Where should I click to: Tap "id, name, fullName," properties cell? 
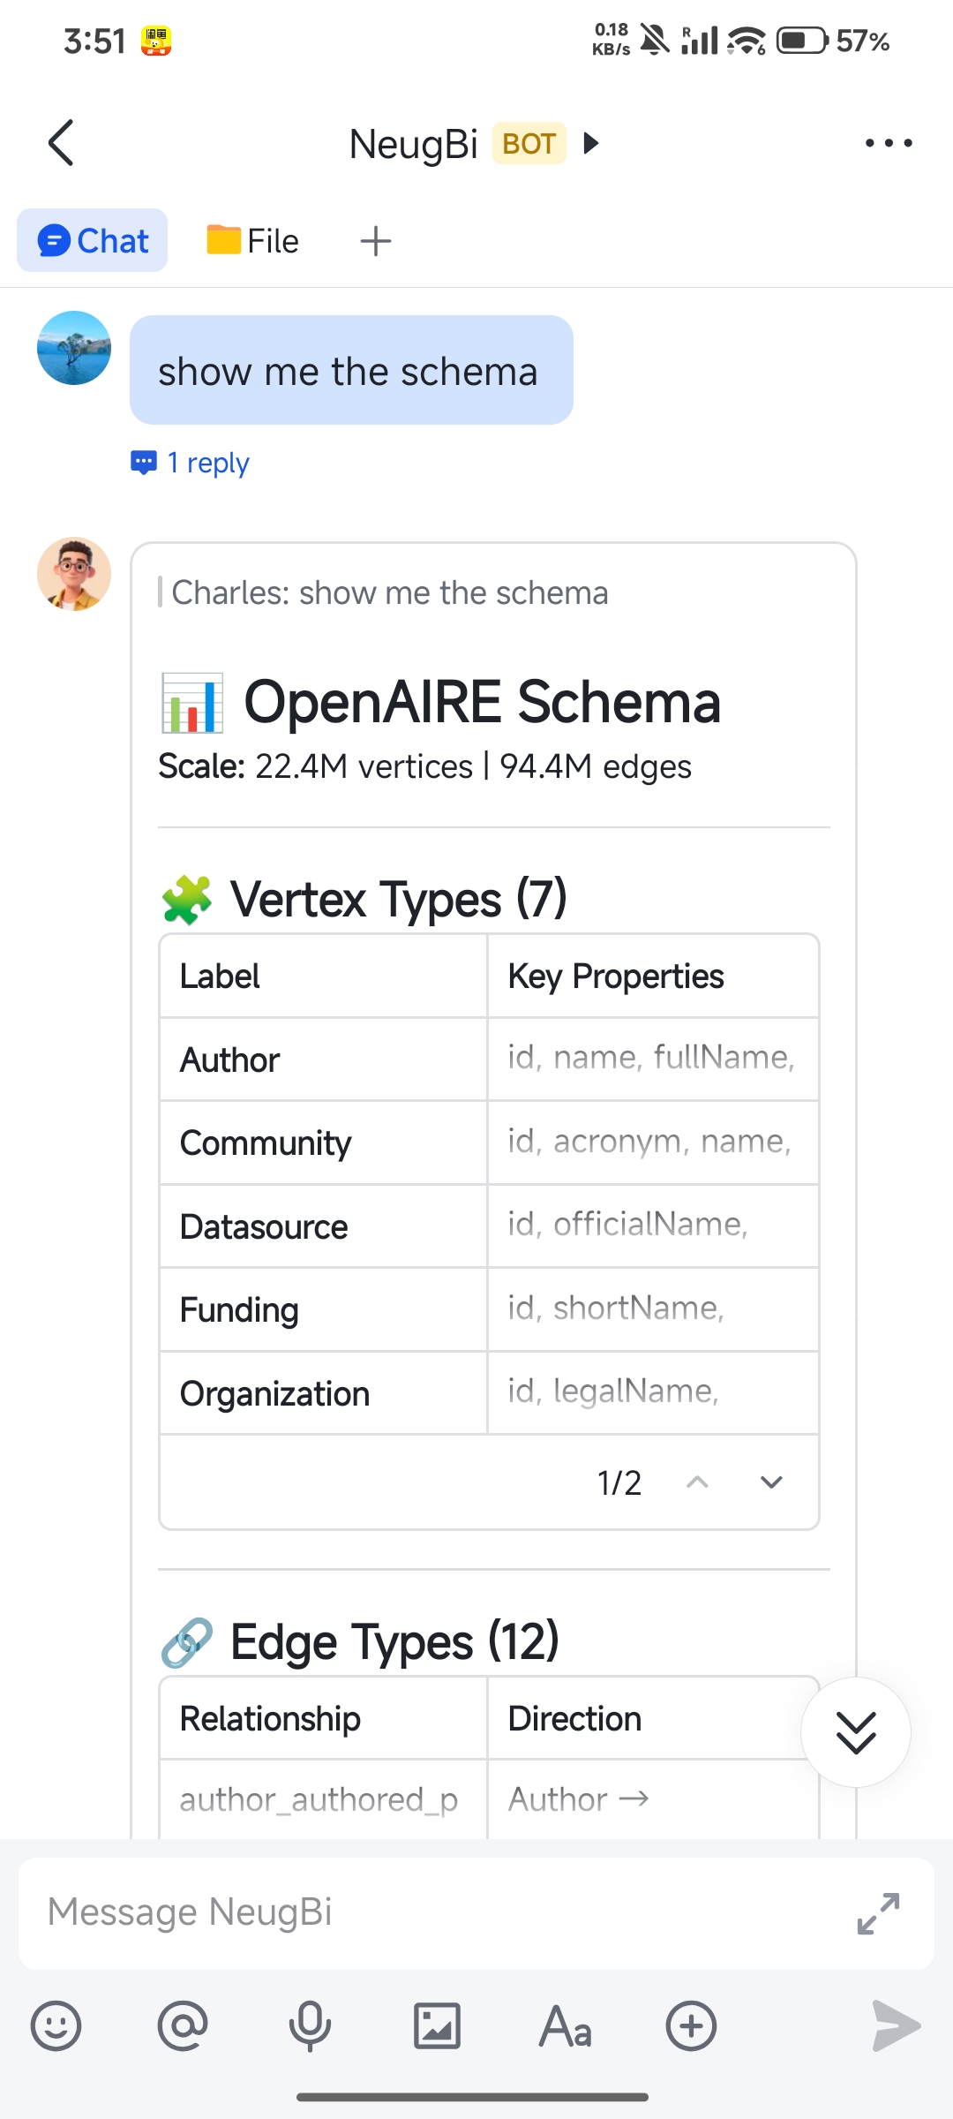[653, 1059]
